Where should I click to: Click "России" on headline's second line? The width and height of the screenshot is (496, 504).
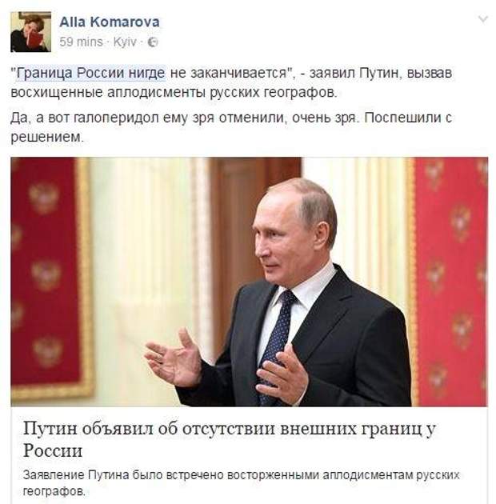[53, 450]
